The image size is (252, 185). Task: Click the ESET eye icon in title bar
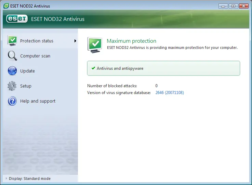6,6
